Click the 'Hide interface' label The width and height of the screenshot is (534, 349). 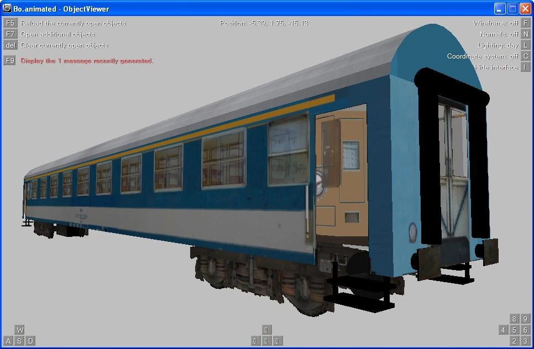point(496,67)
